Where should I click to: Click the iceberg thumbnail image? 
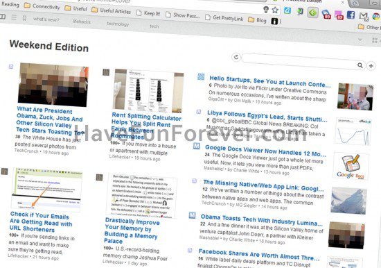[x=348, y=201]
